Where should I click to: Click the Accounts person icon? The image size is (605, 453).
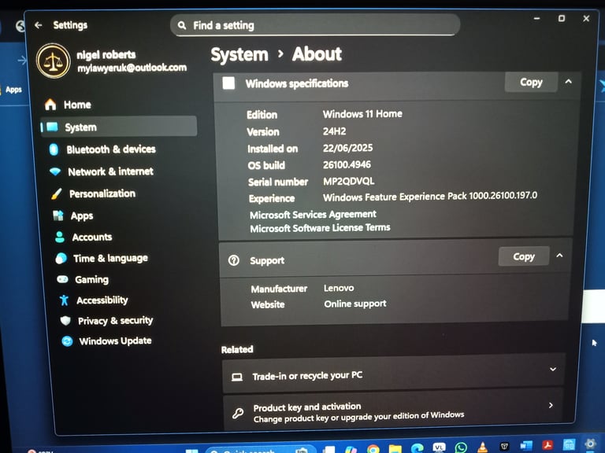(x=59, y=237)
